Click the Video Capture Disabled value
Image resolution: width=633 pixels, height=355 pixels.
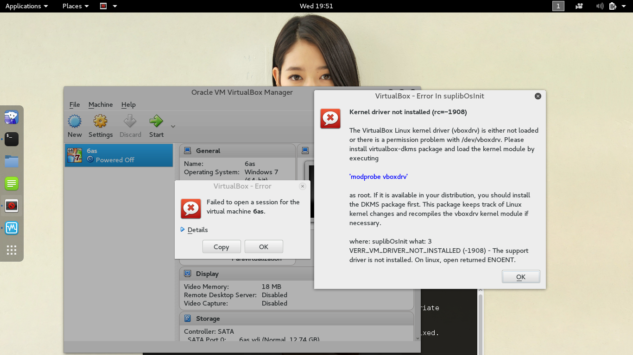pyautogui.click(x=274, y=303)
